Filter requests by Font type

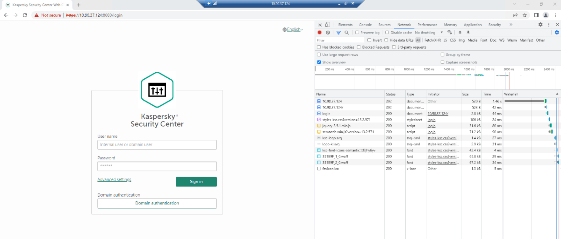[x=484, y=40]
